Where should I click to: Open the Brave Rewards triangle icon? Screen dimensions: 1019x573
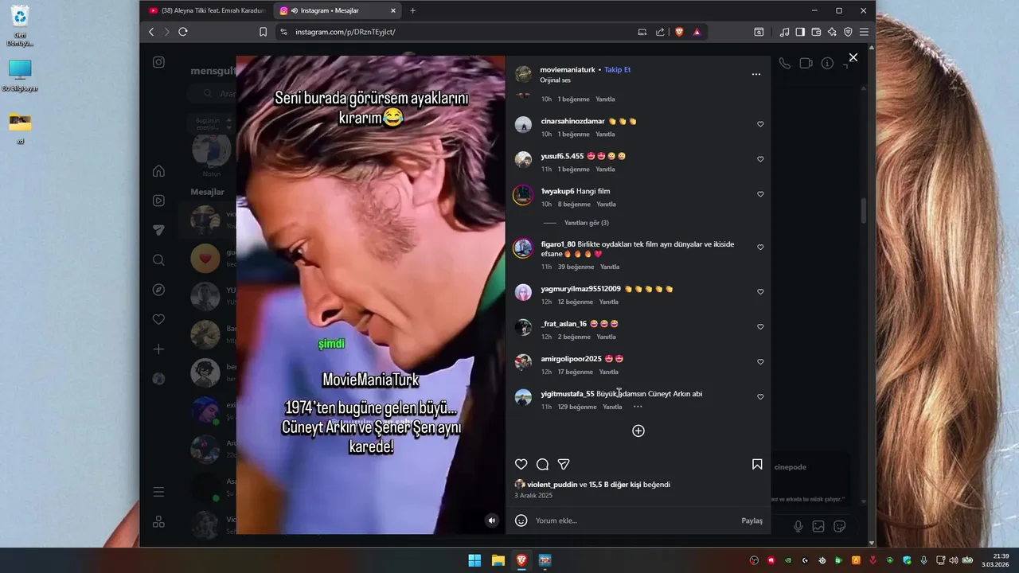[x=697, y=32]
